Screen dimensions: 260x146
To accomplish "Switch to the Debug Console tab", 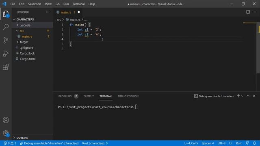I will coord(128,96).
